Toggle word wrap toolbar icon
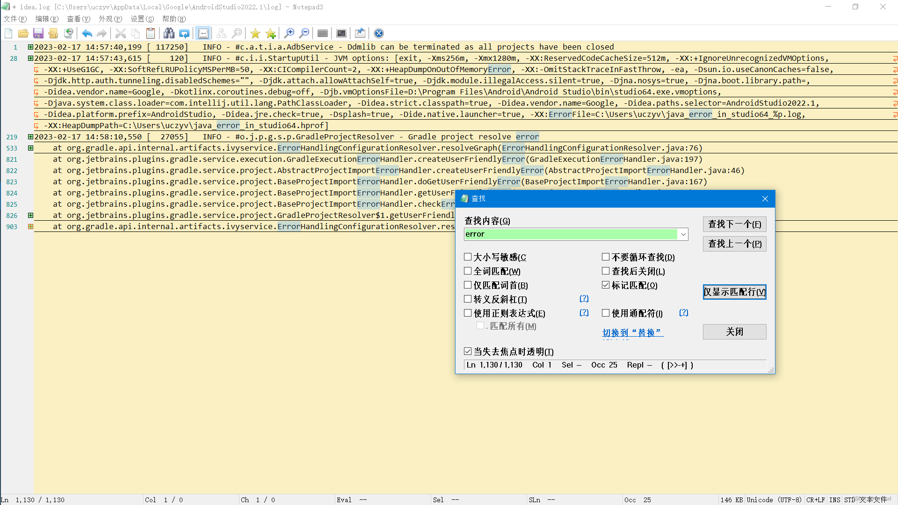 click(203, 33)
